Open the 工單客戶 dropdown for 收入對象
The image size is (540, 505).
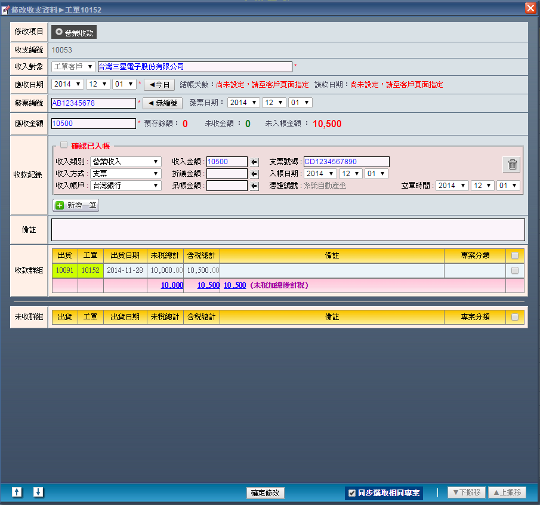tap(73, 67)
